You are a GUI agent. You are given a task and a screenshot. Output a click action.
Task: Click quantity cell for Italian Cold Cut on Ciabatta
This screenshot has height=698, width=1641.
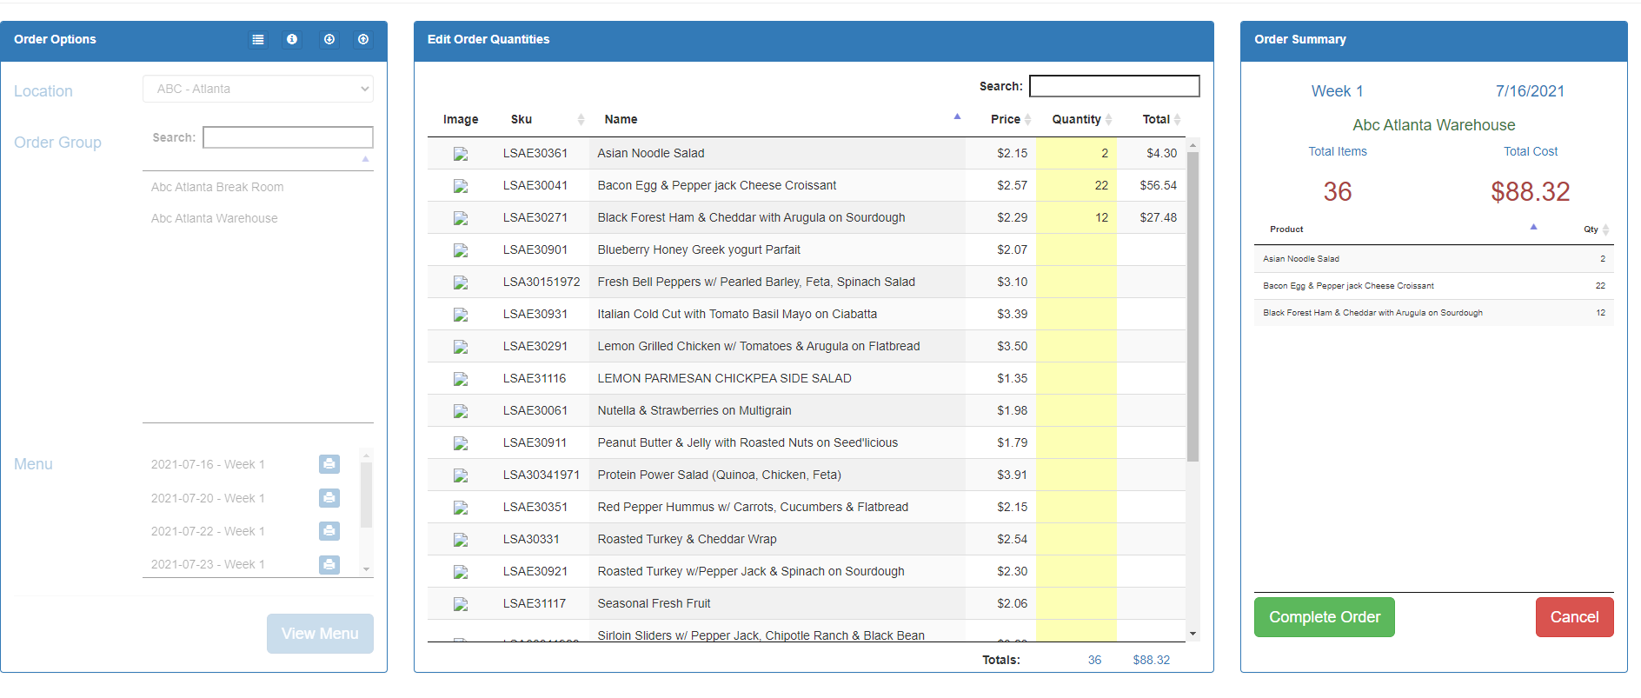pos(1076,314)
